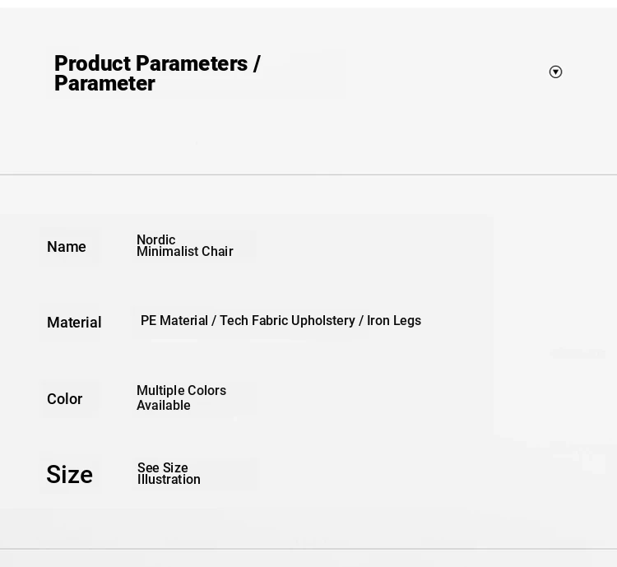Click Tech Fabric Upholstery in material row
617x567 pixels.
point(287,320)
